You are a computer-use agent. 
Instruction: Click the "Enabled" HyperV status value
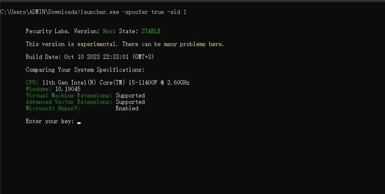127,108
